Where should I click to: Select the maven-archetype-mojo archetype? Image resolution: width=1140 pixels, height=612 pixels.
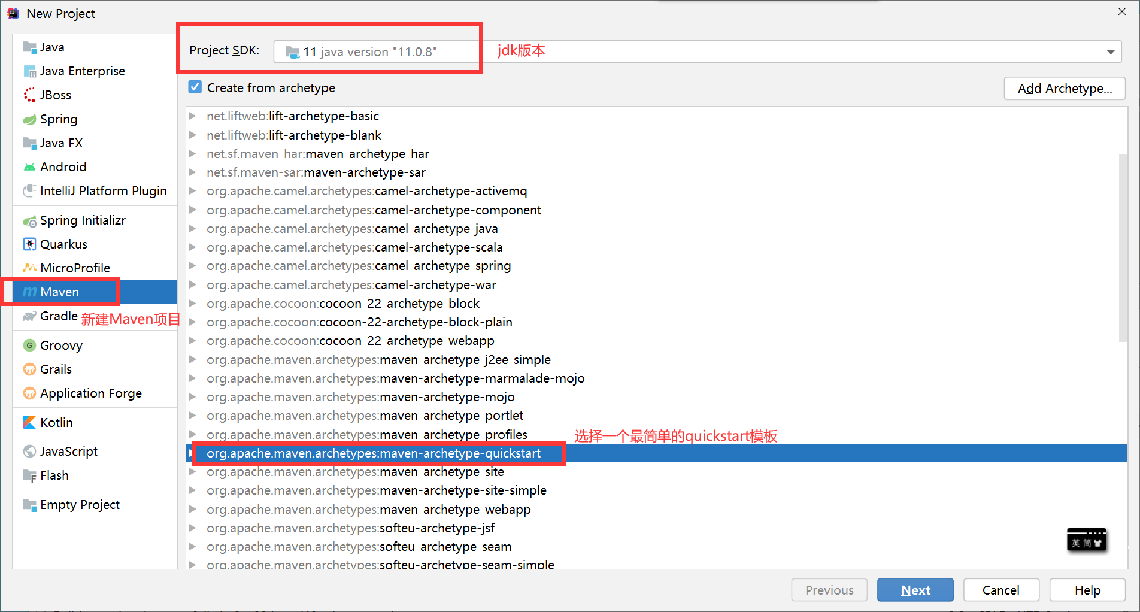[x=657, y=397]
